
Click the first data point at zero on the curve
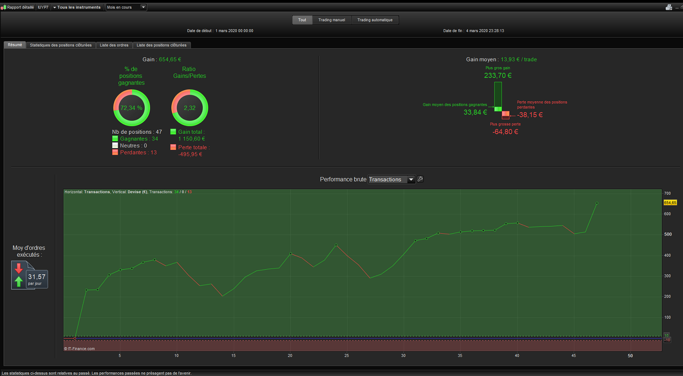click(75, 338)
